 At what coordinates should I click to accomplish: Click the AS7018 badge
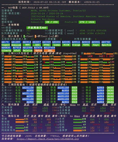17,48
